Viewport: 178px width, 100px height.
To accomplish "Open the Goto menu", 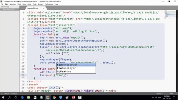I will (x=29, y=4).
